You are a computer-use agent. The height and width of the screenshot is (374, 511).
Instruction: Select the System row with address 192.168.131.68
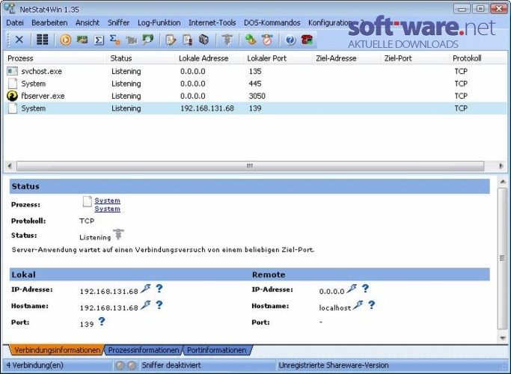point(256,108)
